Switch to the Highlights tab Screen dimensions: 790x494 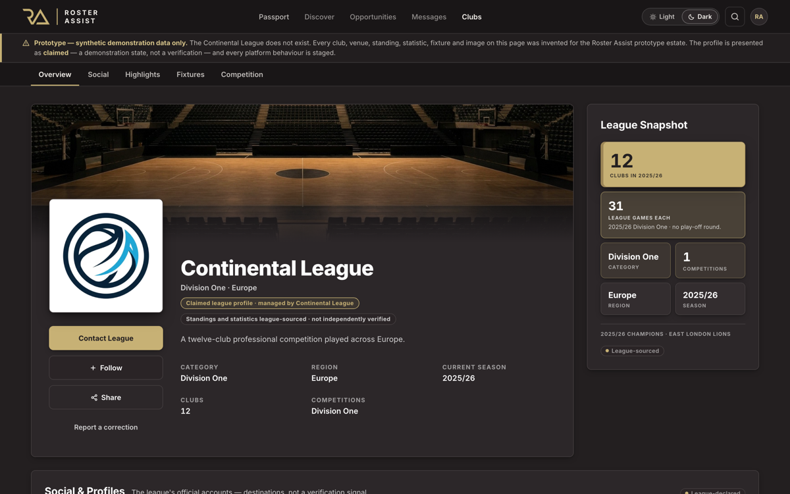(143, 74)
